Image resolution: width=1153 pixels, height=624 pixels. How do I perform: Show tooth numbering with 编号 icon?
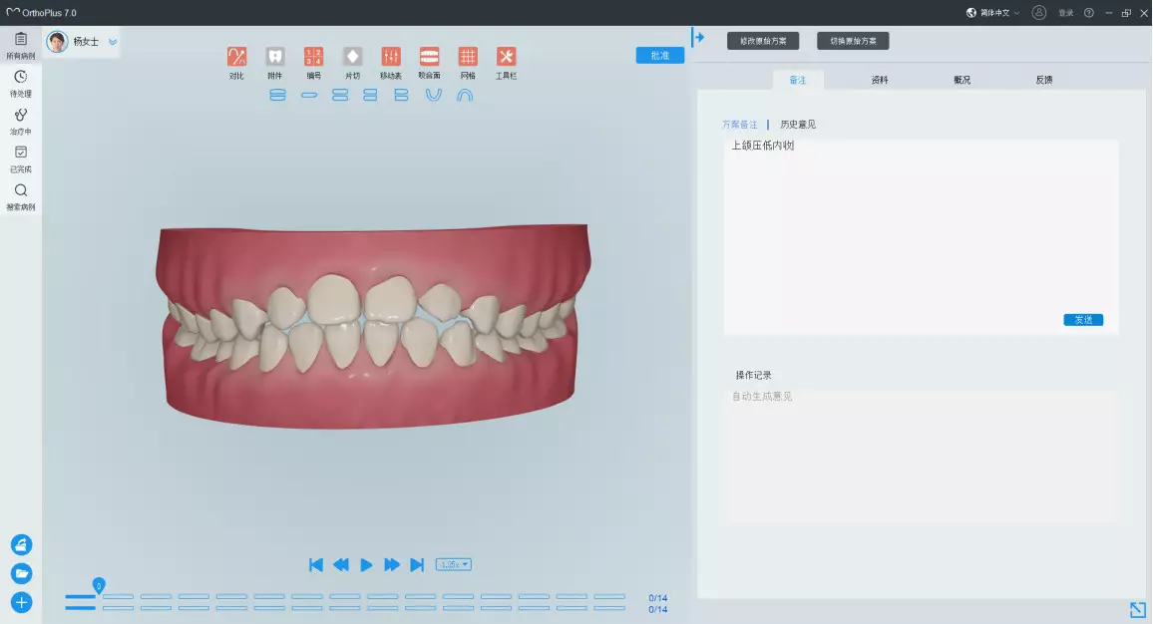313,58
